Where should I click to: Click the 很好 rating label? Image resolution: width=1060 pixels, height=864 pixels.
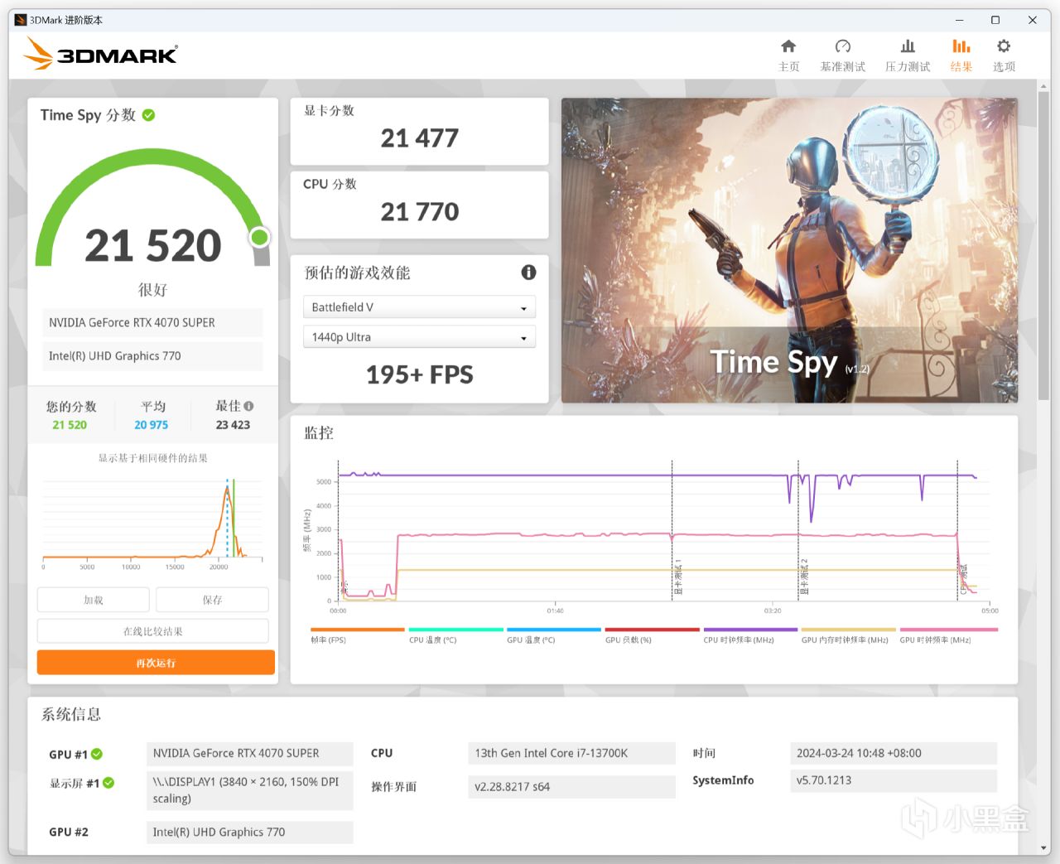coord(153,290)
